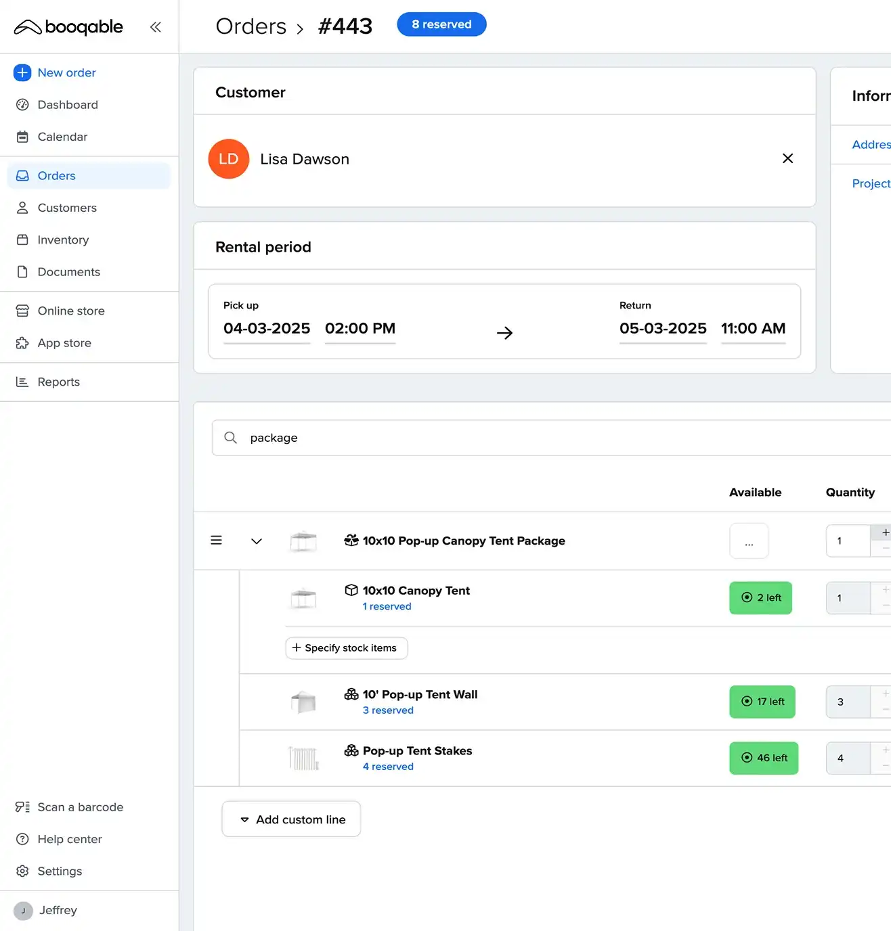Navigate to the Calendar page
Screen dimensions: 891x931
click(x=62, y=137)
